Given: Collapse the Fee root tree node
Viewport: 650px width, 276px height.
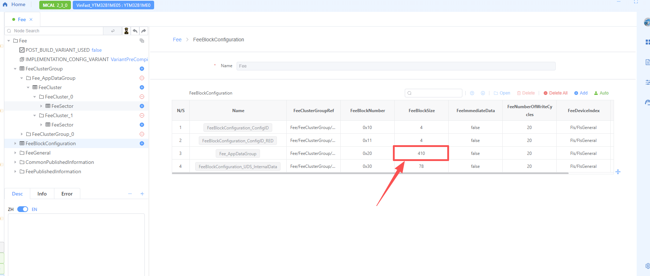Looking at the screenshot, I should click(9, 41).
